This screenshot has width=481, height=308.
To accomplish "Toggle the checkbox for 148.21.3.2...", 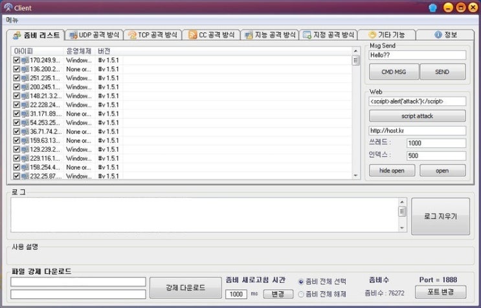I will coord(17,96).
